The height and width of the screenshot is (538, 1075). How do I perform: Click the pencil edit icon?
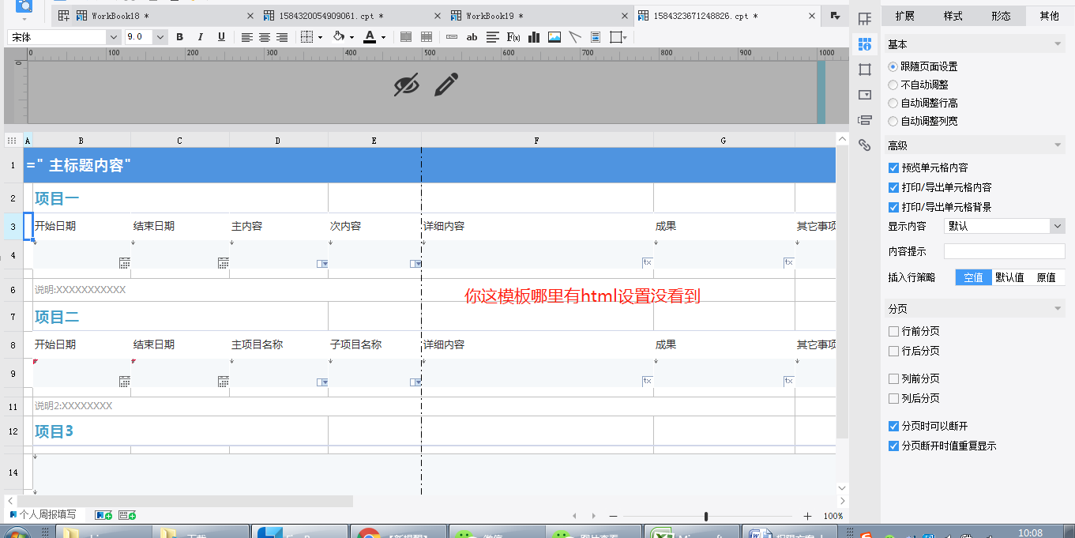coord(446,85)
